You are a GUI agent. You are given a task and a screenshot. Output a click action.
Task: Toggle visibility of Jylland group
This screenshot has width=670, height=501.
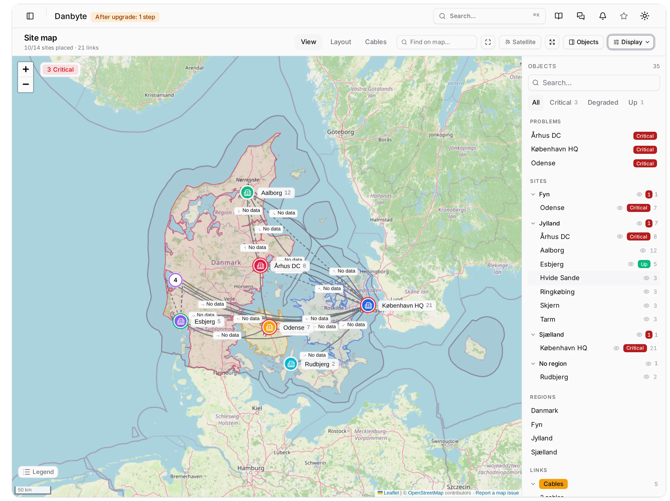(639, 223)
